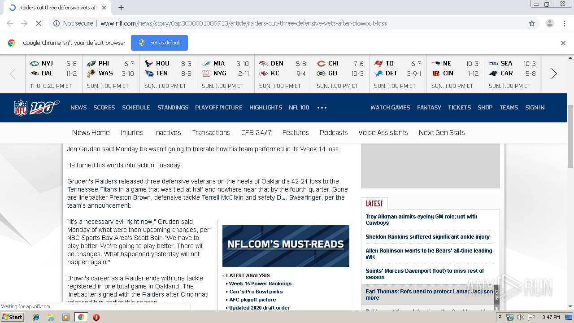This screenshot has width=574, height=323.
Task: Go to FANTASY
Action: coord(429,108)
